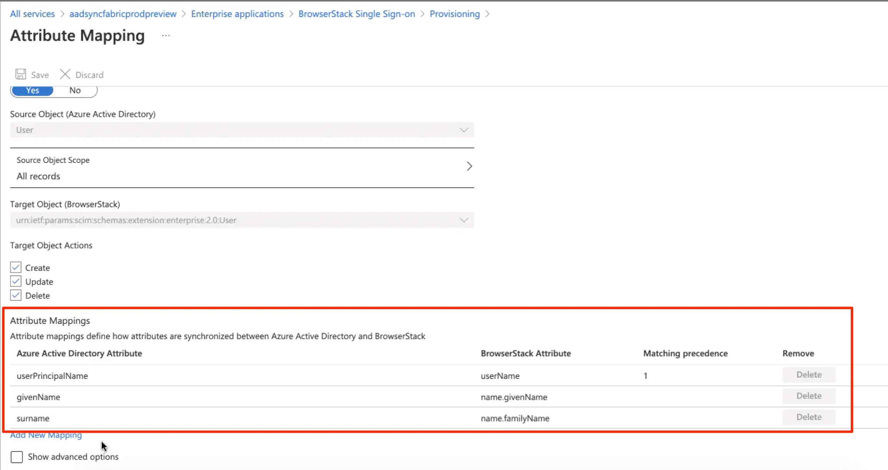
Task: Open Enterprise applications breadcrumb
Action: (237, 14)
